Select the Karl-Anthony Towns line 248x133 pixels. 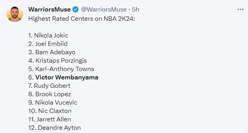[x=64, y=69]
